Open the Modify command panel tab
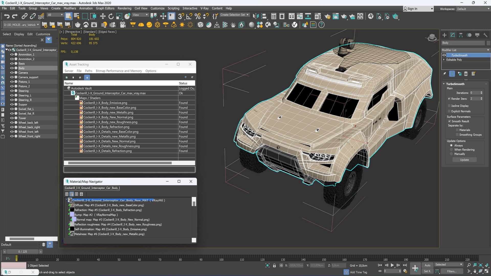This screenshot has width=491, height=276. coord(453,35)
